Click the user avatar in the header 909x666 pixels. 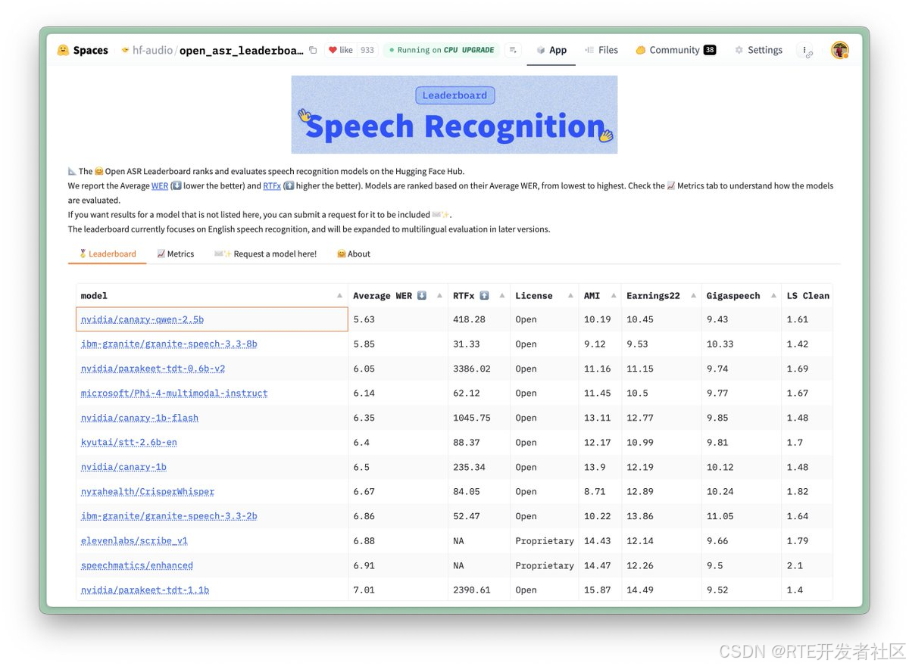coord(839,50)
